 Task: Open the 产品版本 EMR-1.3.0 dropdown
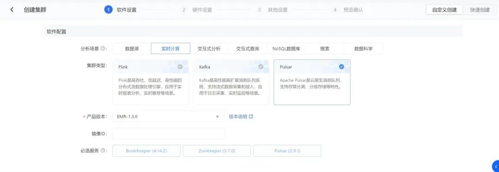[x=168, y=117]
